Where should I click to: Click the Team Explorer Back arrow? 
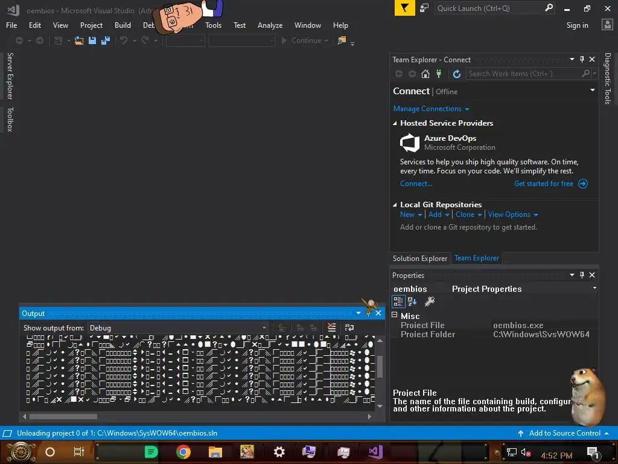pyautogui.click(x=399, y=74)
